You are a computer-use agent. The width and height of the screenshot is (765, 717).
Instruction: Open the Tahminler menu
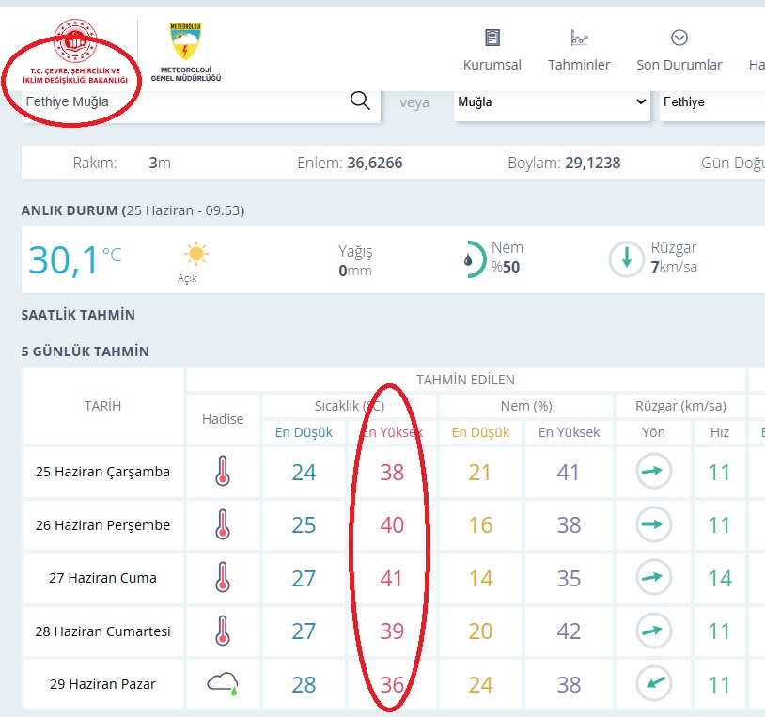579,51
